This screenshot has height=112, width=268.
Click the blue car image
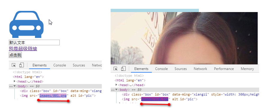coord(26,24)
